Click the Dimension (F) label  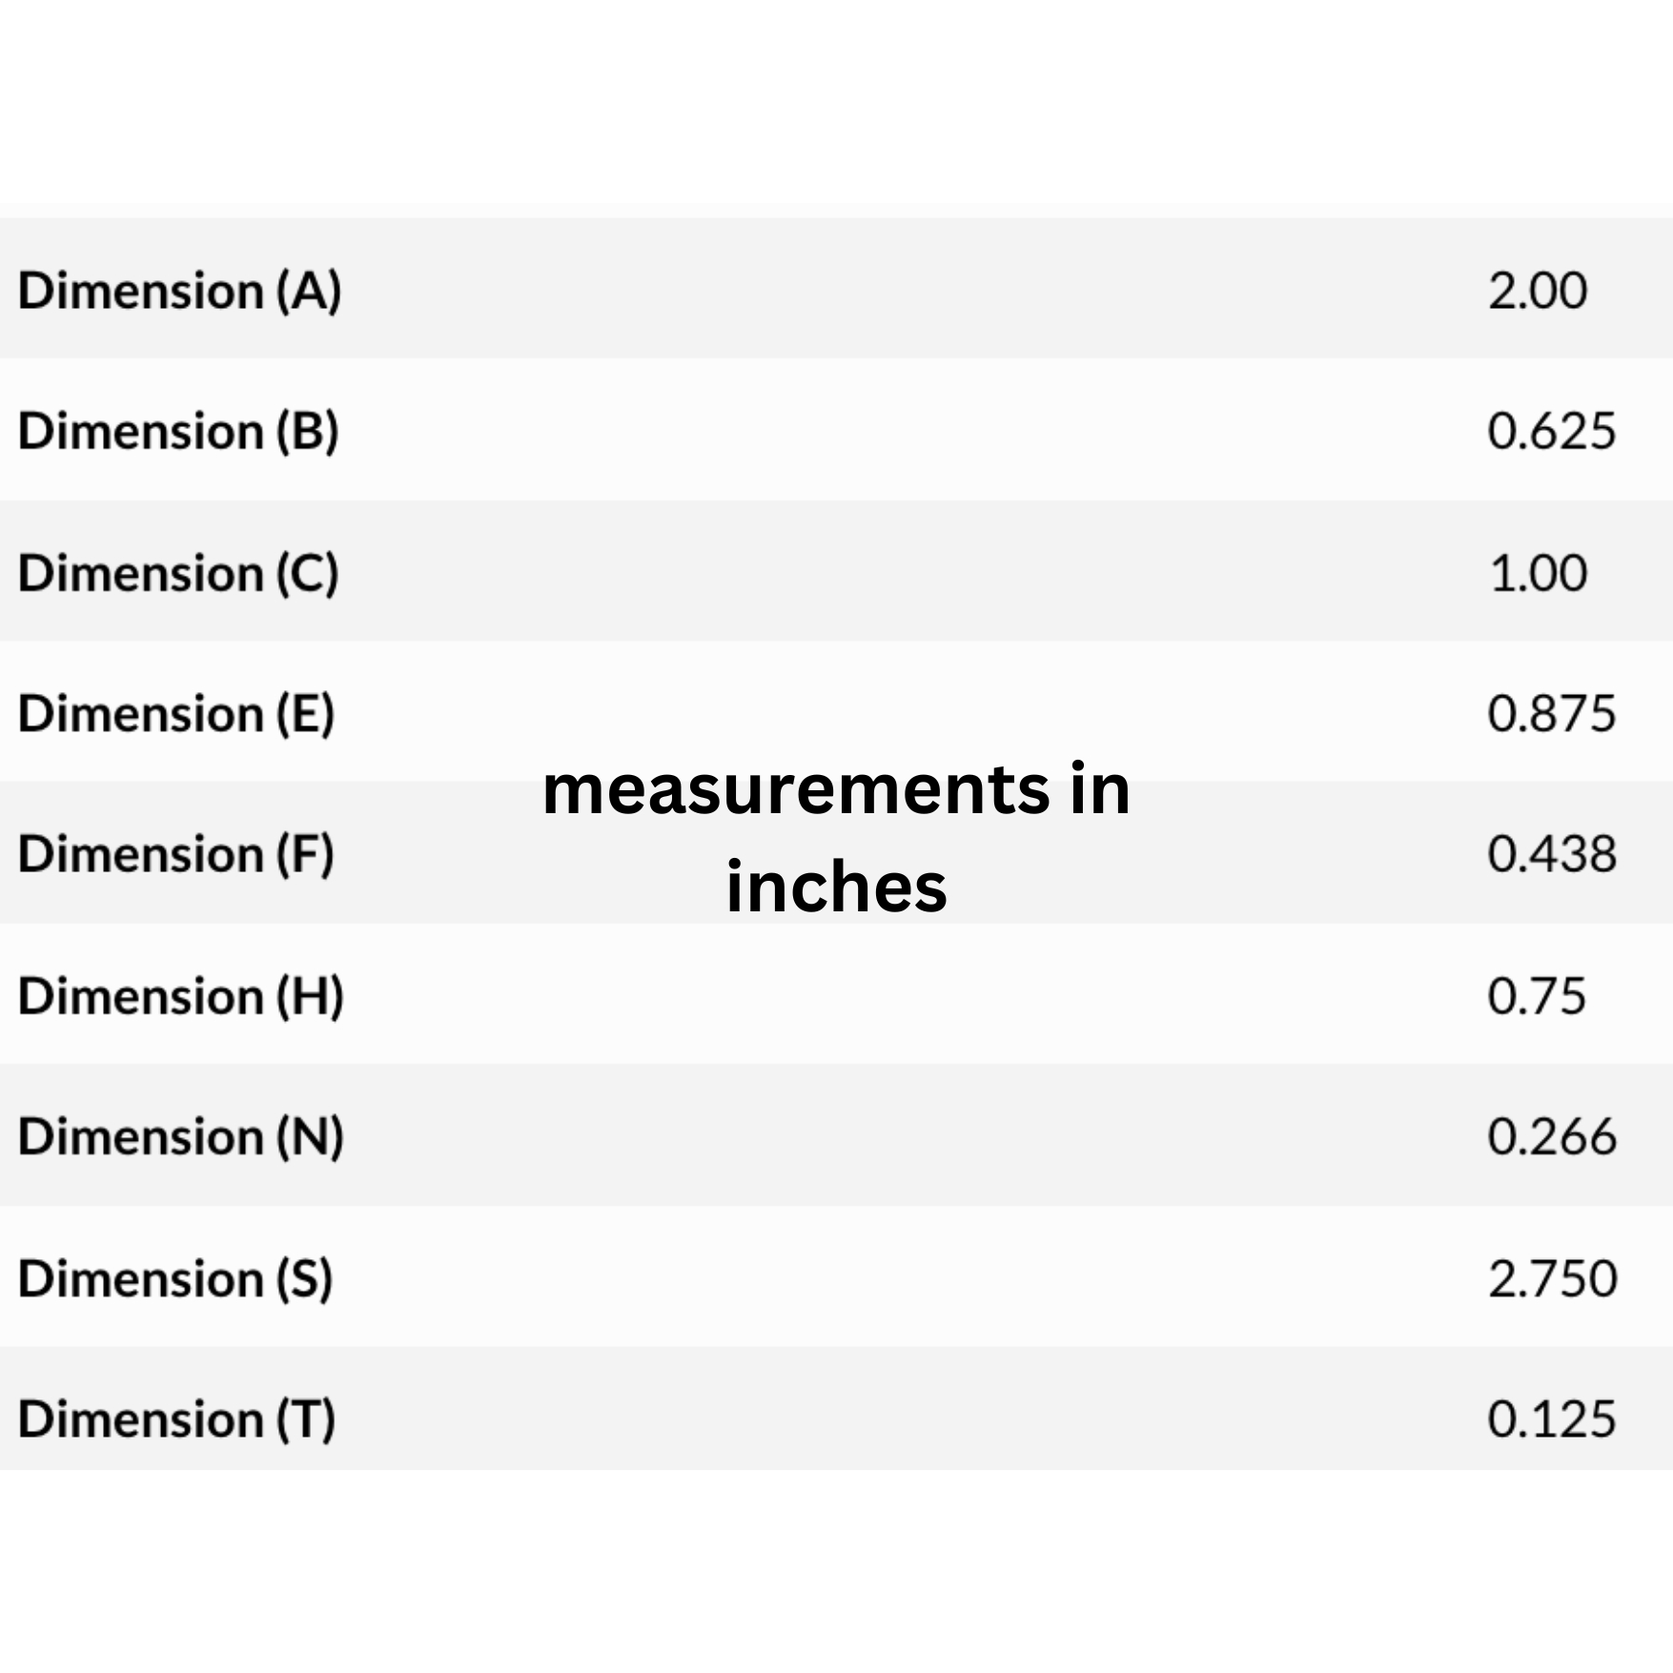tap(176, 853)
